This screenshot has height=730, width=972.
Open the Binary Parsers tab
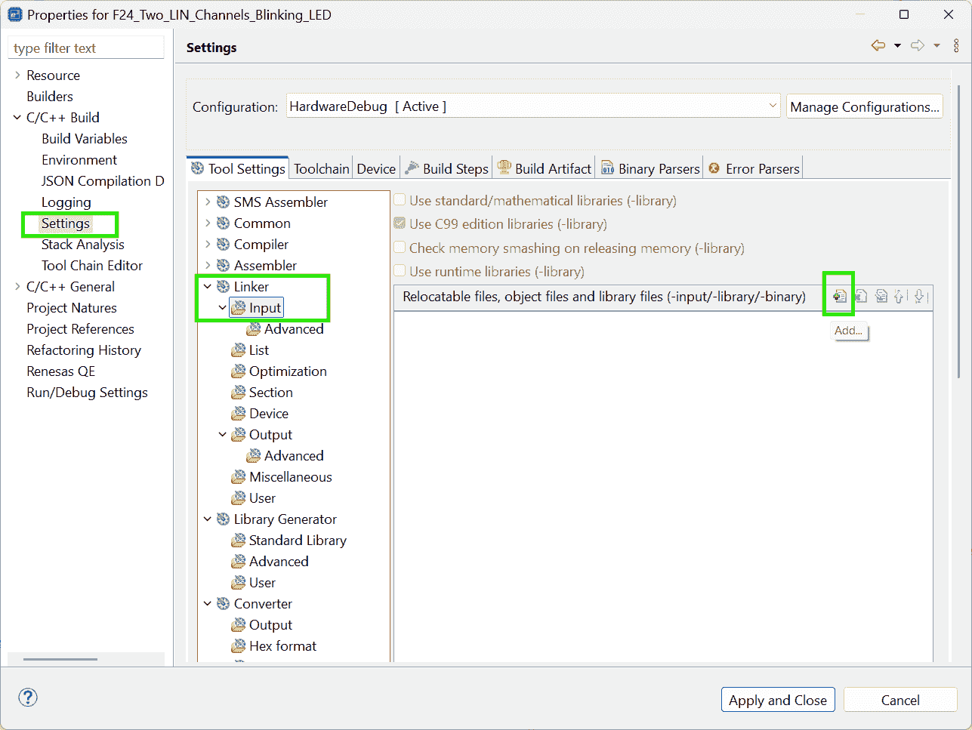[x=650, y=168]
